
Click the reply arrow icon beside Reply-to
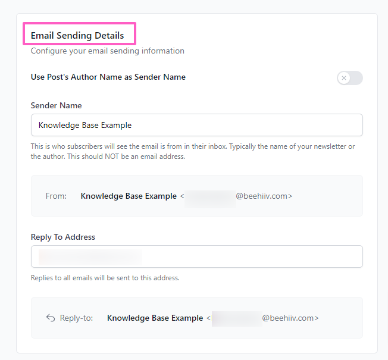click(51, 318)
